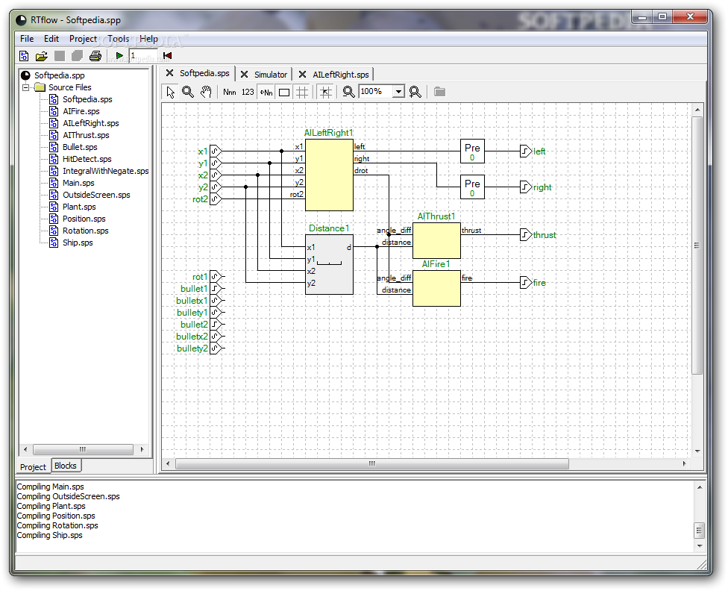This screenshot has width=728, height=591.
Task: Click the rot1 input port symbol
Action: click(x=216, y=276)
